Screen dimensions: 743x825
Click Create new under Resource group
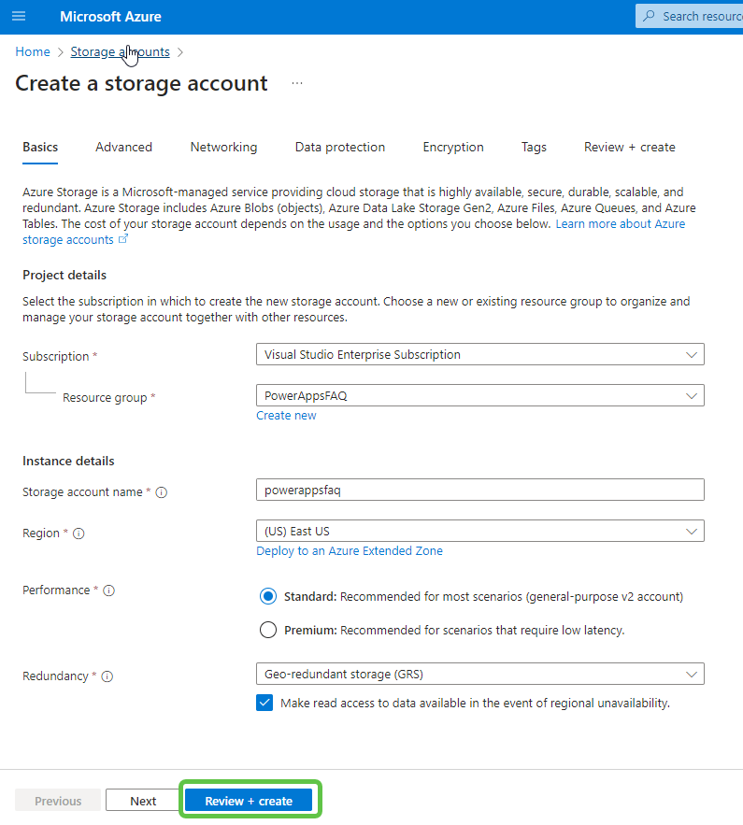286,415
